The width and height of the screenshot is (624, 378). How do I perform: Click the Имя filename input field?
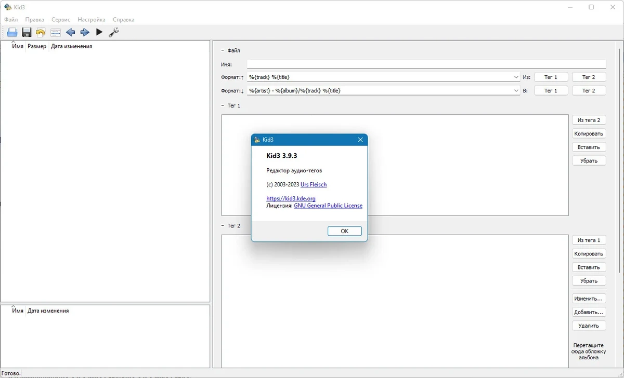coord(426,64)
